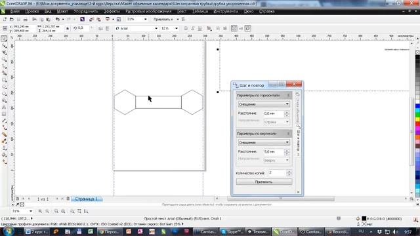Select the Zoom tool in toolbox
420x236 pixels.
[4, 60]
